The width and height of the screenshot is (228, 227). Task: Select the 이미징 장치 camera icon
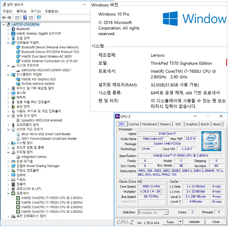13,153
